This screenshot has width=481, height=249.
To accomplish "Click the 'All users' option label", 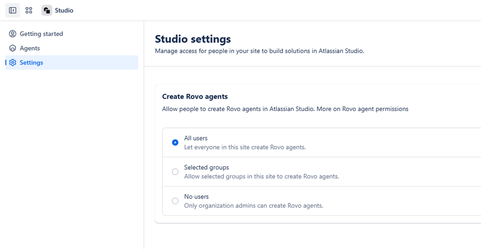I will click(195, 138).
